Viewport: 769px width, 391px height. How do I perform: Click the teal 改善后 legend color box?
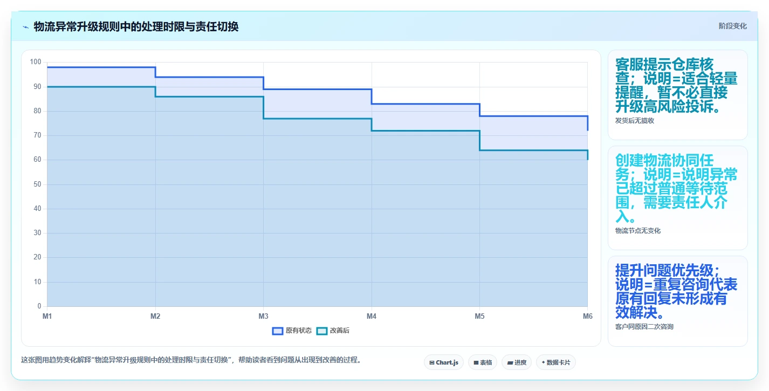(x=321, y=331)
